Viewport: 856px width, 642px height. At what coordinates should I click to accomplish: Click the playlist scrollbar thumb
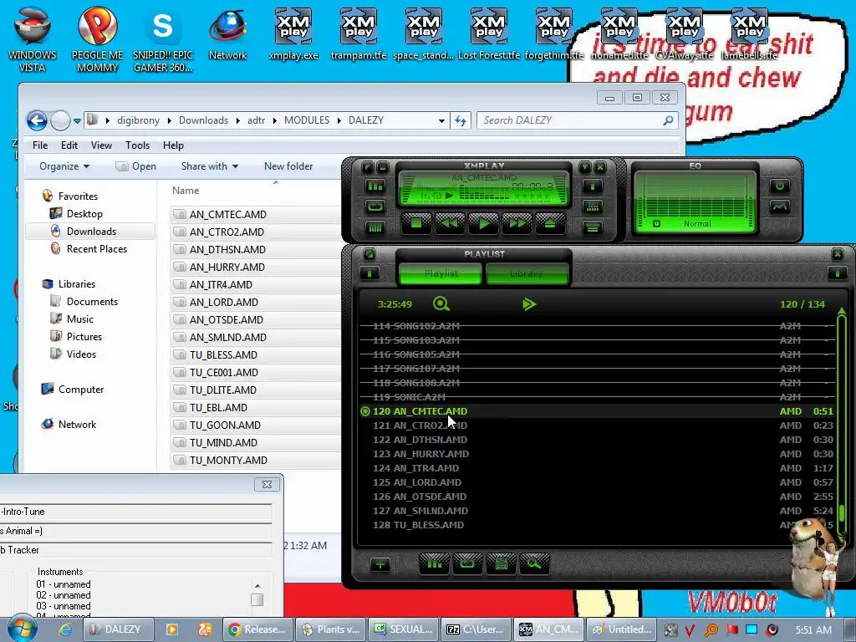842,513
